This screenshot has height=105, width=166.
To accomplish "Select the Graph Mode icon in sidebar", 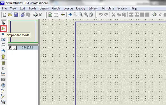I will tap(3, 74).
